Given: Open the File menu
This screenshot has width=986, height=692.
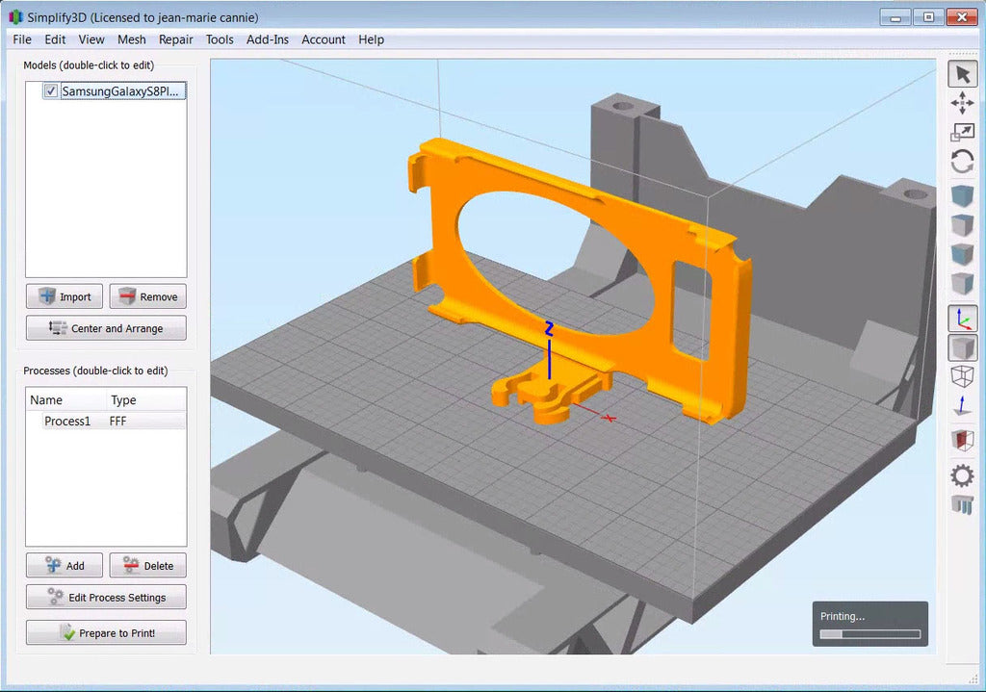Looking at the screenshot, I should 22,39.
